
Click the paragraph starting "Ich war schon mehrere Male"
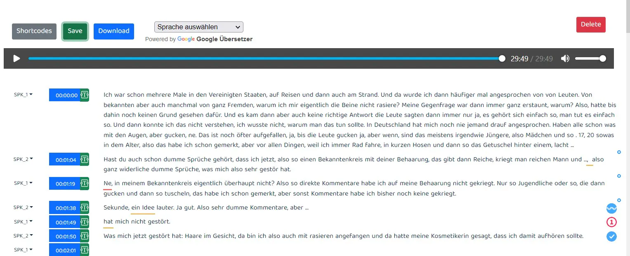point(360,120)
